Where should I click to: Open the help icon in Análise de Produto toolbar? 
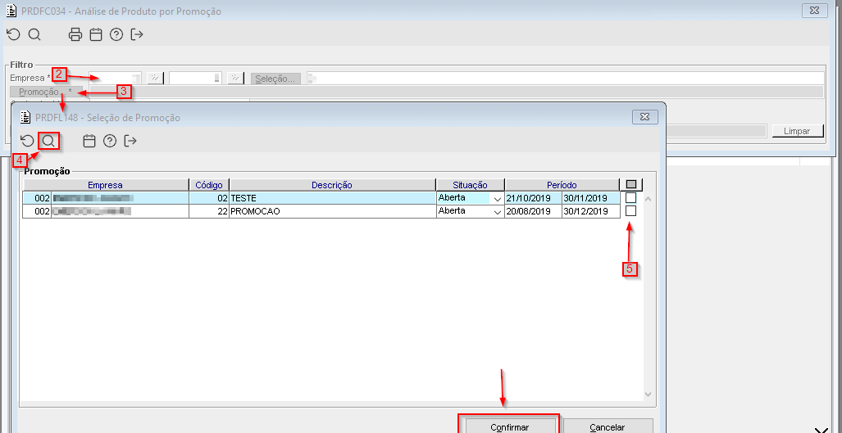tap(116, 35)
